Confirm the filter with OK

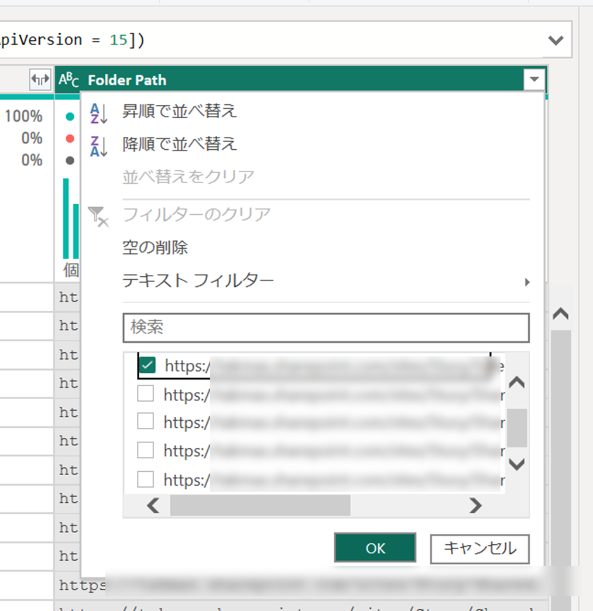(375, 548)
